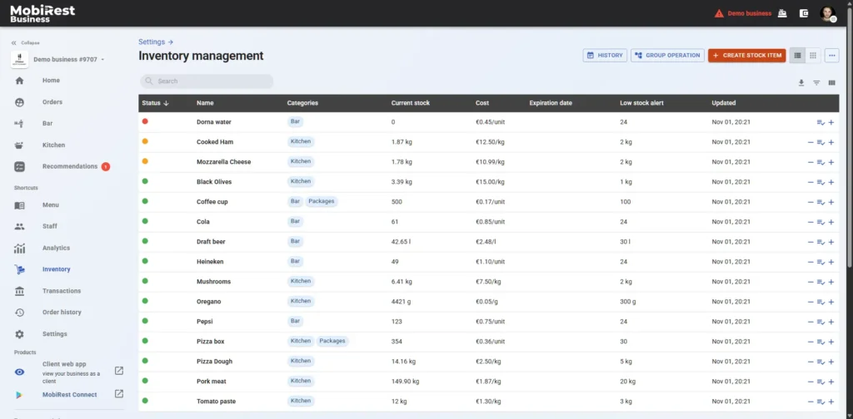Open the filter icon above table
This screenshot has width=853, height=419.
(x=816, y=82)
